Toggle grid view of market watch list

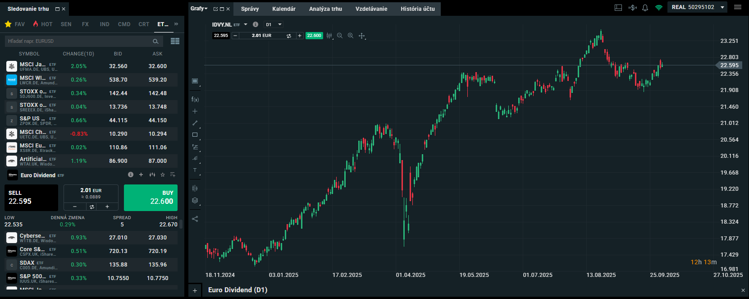click(175, 41)
